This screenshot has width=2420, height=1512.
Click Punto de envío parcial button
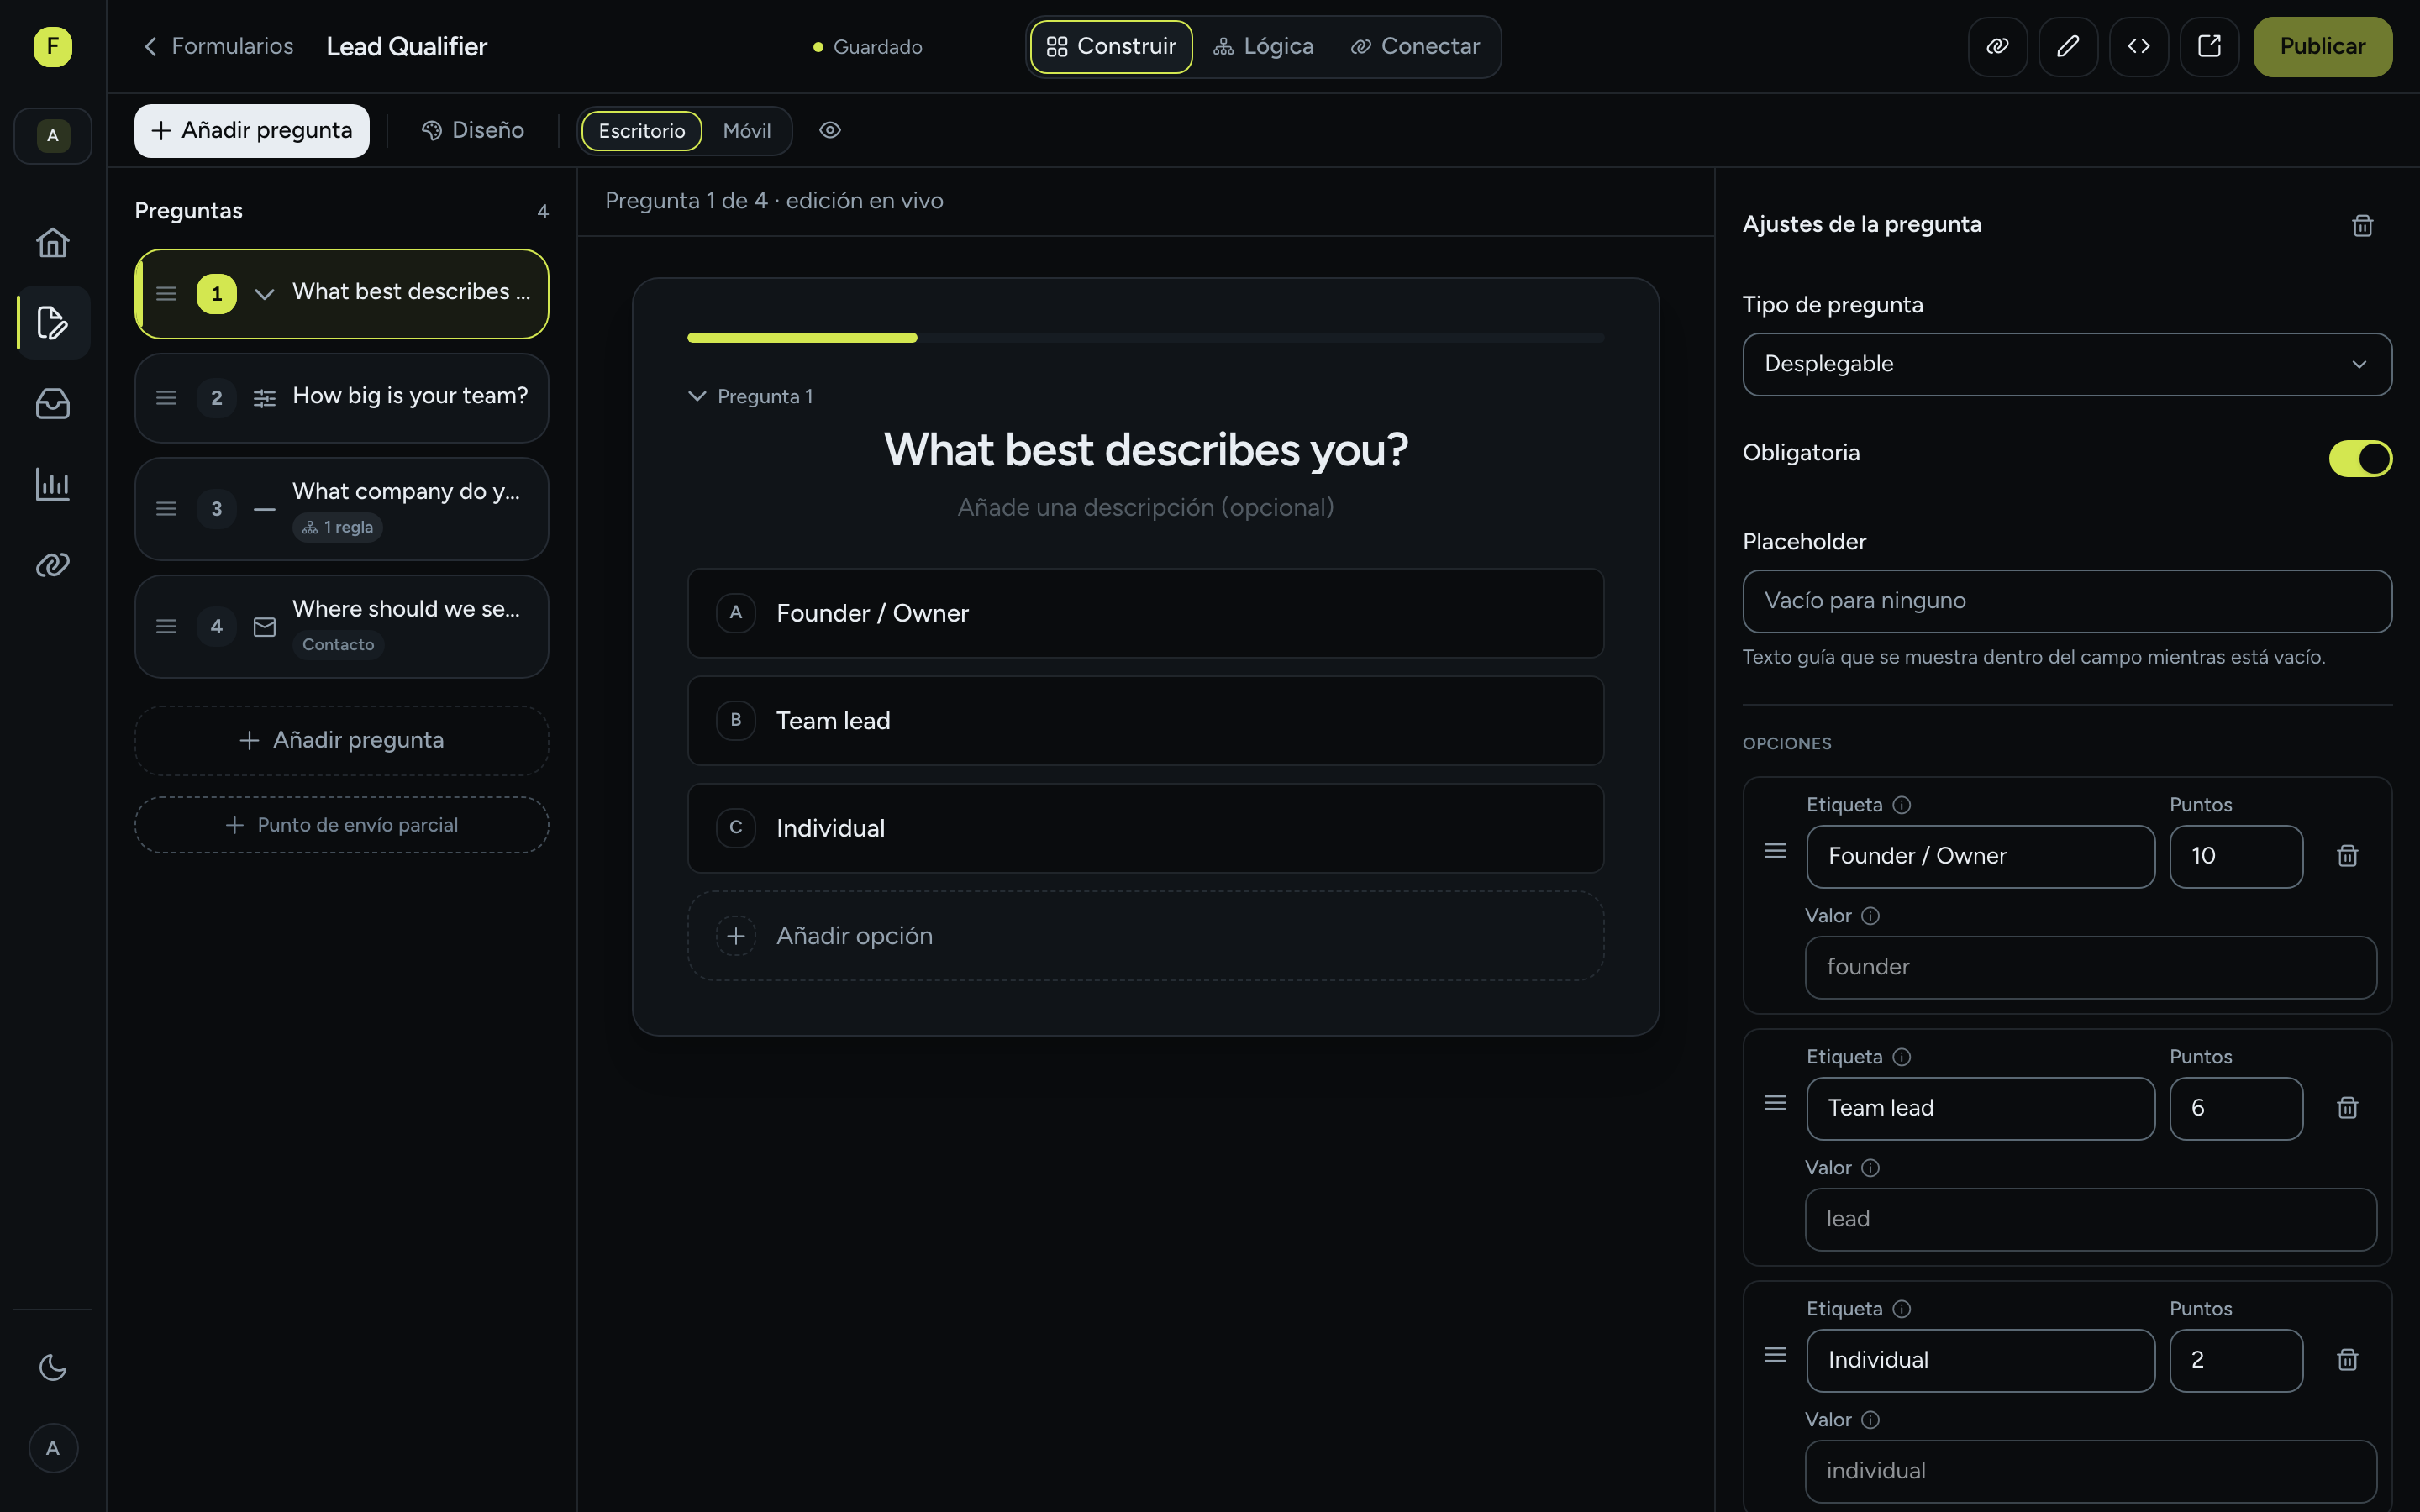(342, 825)
